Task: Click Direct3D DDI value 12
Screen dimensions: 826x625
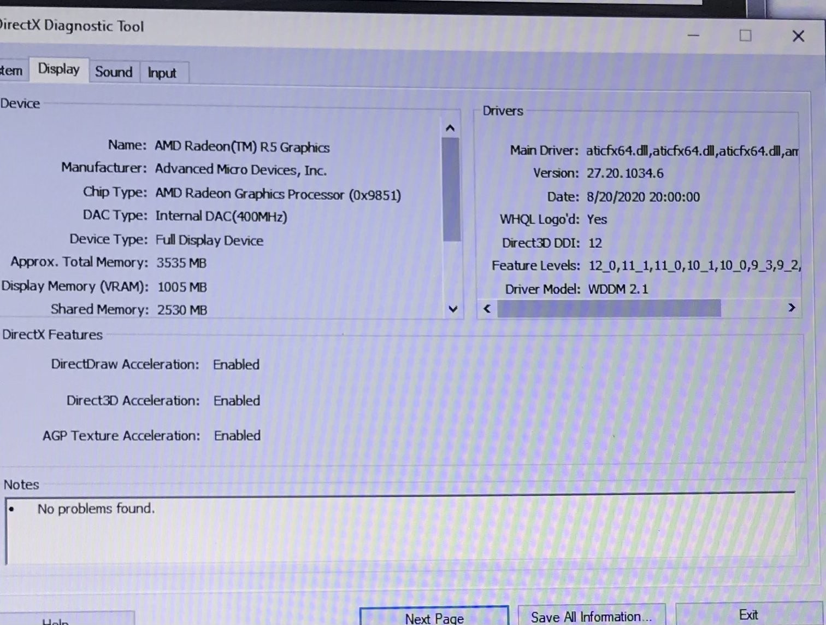Action: pos(595,243)
